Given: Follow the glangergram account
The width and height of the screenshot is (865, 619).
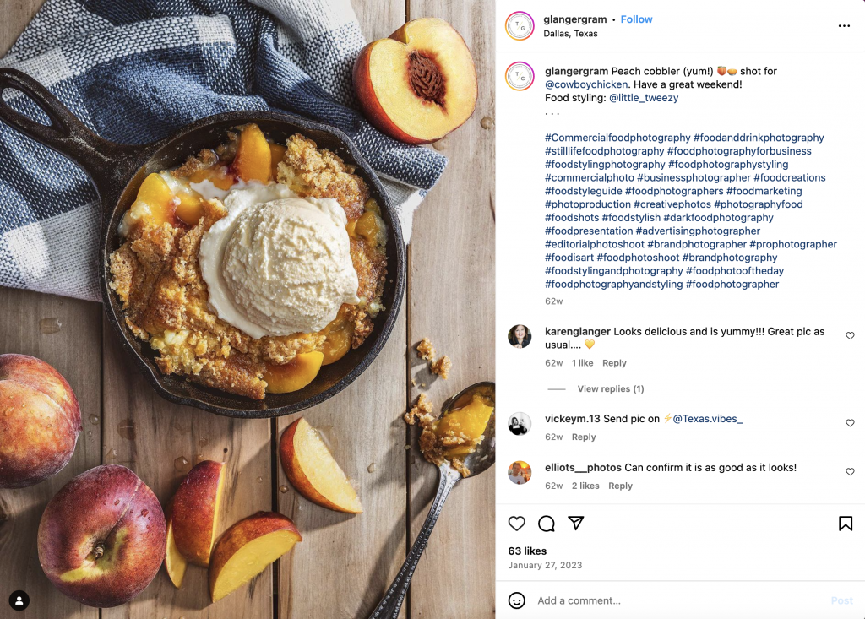Looking at the screenshot, I should coord(636,19).
